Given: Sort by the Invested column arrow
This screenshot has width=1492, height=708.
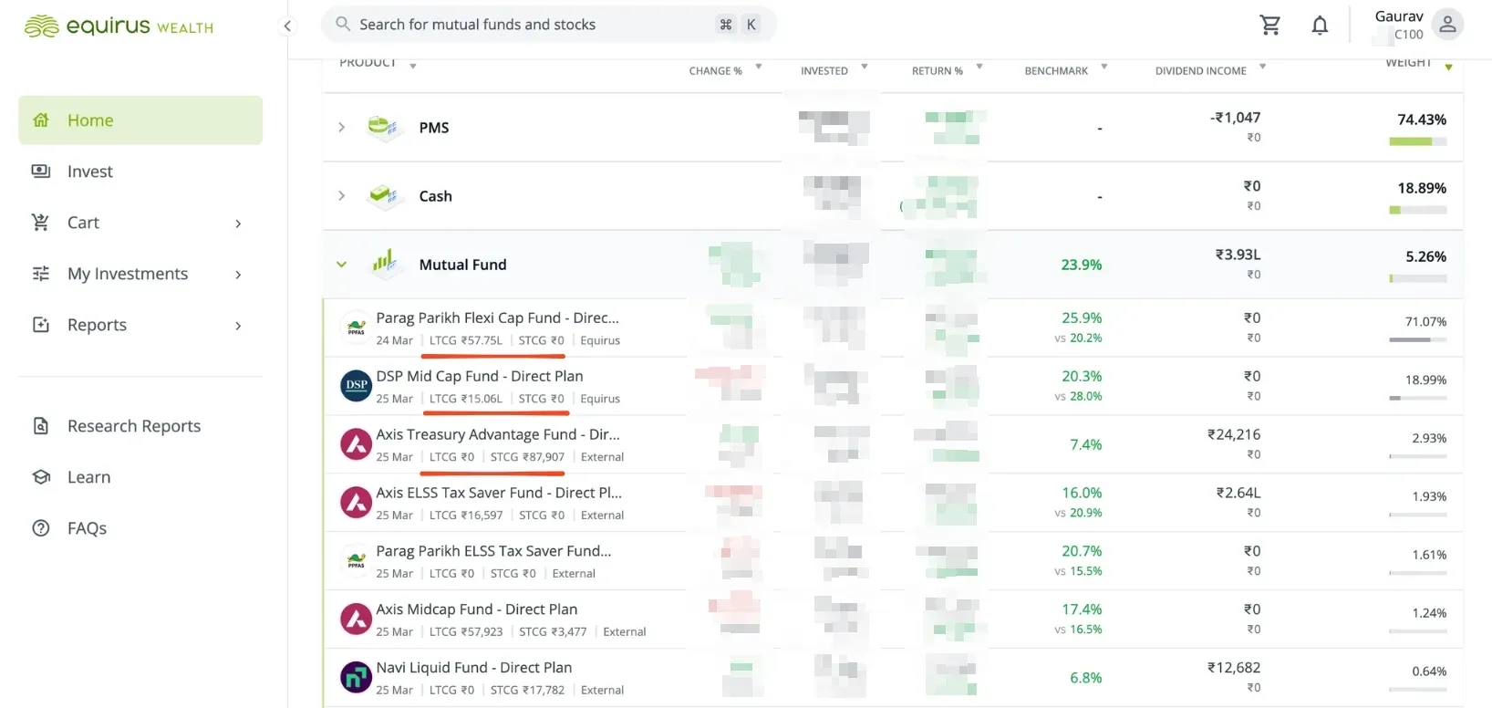Looking at the screenshot, I should pos(864,67).
